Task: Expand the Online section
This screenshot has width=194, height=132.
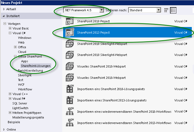Action: click(4, 130)
